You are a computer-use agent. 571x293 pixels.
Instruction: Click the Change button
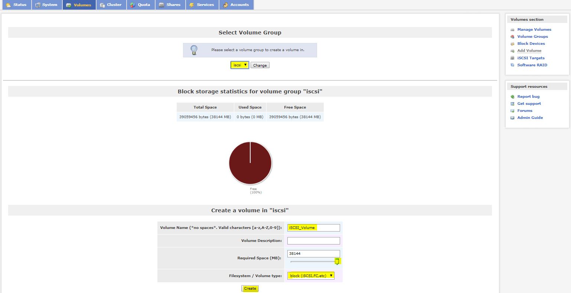point(260,66)
